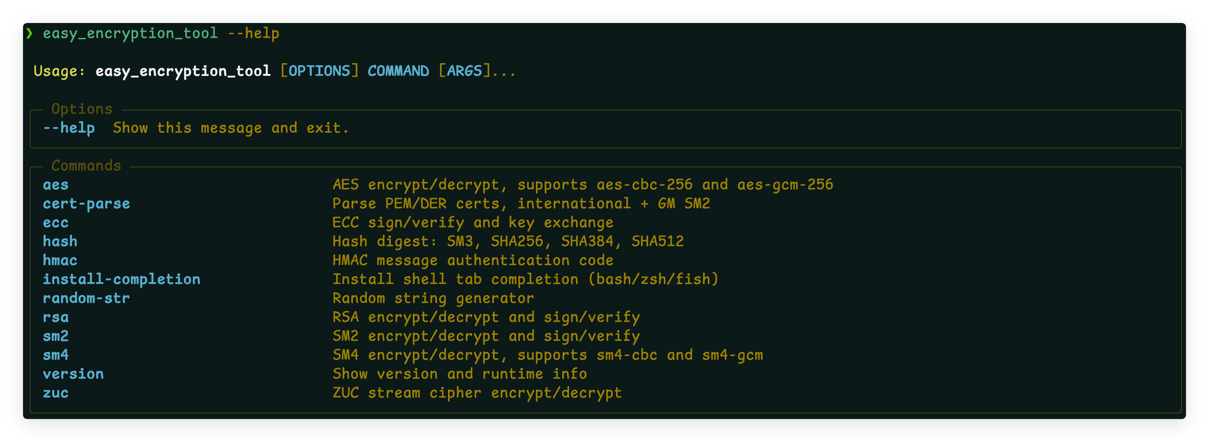Click the zuc command entry
Screen dimensions: 1209x442
55,393
